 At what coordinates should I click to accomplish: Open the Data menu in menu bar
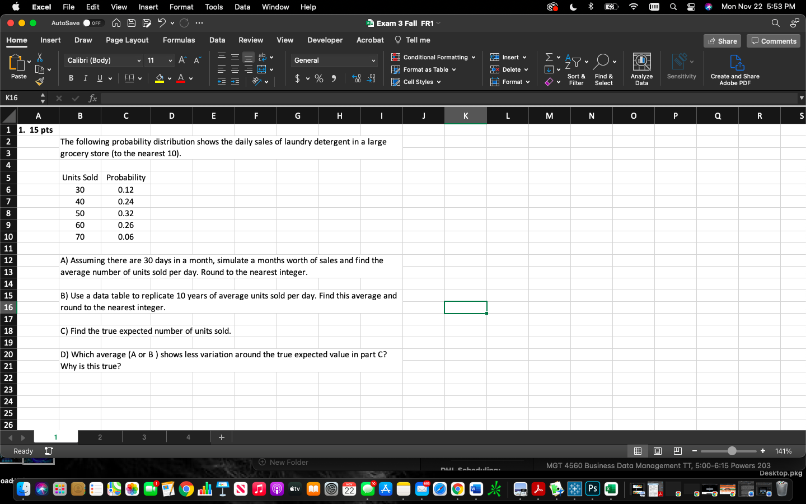[x=242, y=7]
